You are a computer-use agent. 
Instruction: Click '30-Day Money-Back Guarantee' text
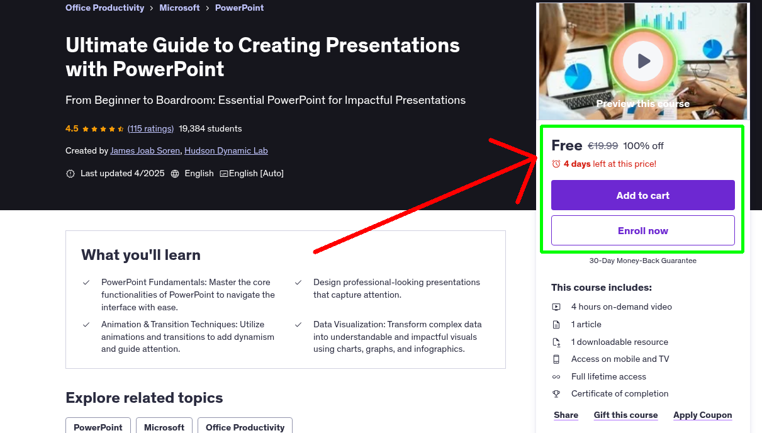(643, 261)
